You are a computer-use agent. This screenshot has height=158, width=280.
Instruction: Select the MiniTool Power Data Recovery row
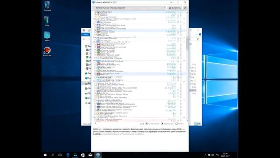pos(139,97)
